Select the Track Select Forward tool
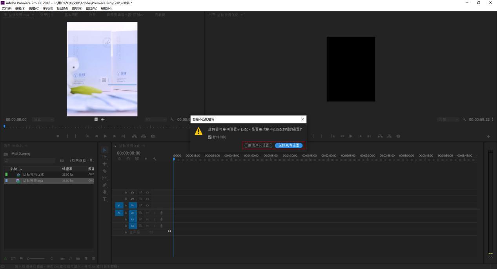This screenshot has height=269, width=497. pyautogui.click(x=105, y=157)
